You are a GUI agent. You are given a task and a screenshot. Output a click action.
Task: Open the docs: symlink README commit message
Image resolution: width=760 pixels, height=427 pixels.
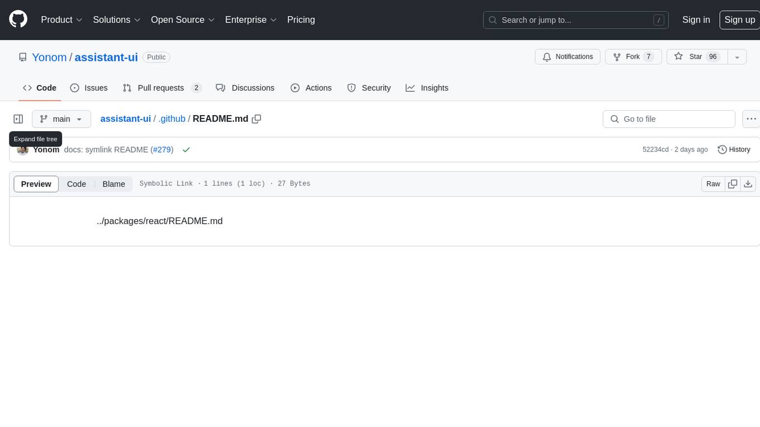106,150
